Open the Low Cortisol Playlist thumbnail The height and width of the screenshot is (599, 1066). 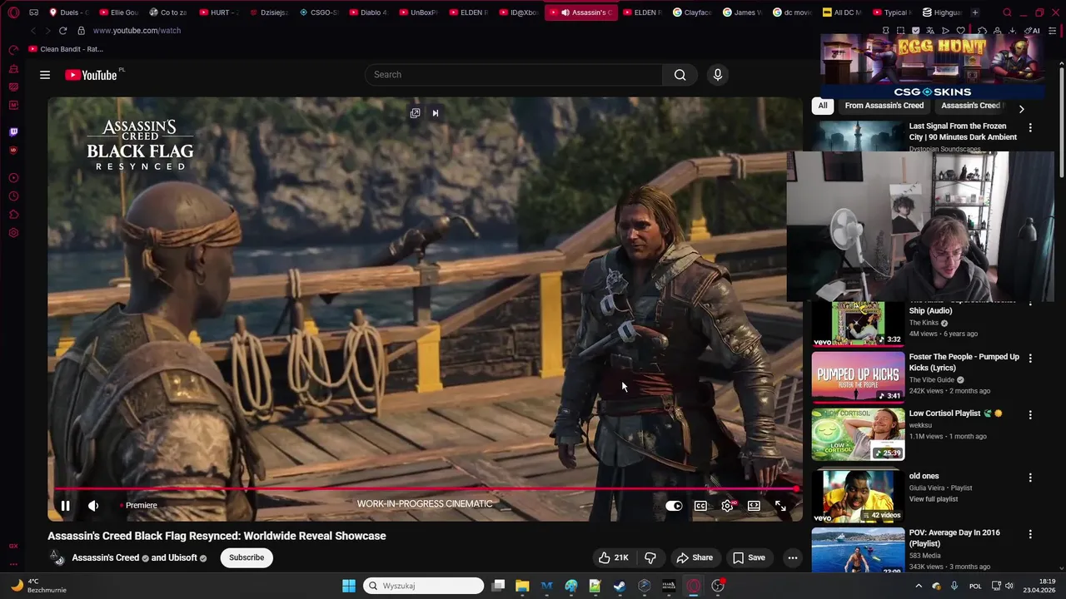tap(858, 433)
